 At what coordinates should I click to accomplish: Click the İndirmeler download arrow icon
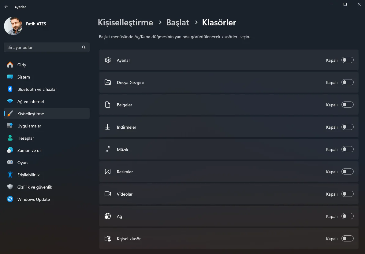pos(108,127)
